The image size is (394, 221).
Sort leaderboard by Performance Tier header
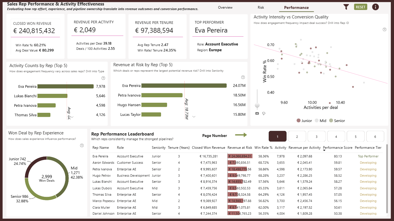(x=368, y=148)
